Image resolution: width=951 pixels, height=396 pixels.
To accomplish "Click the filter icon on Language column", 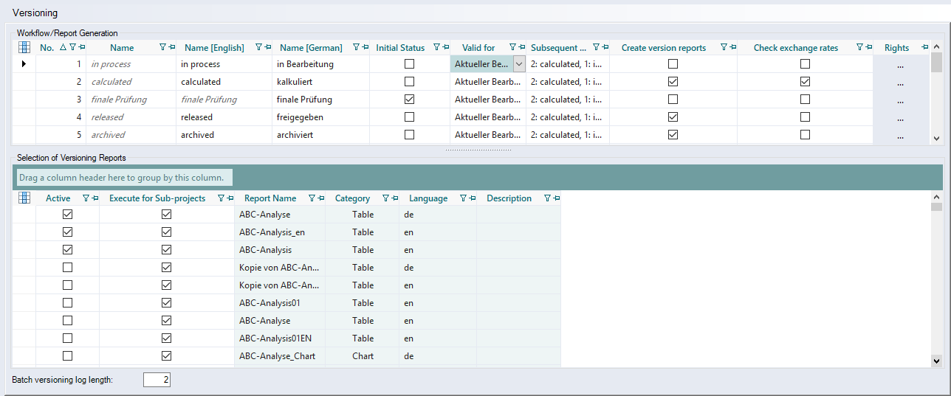I will [463, 198].
